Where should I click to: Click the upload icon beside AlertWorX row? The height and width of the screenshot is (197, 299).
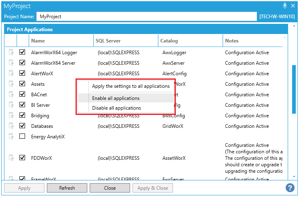click(x=11, y=74)
